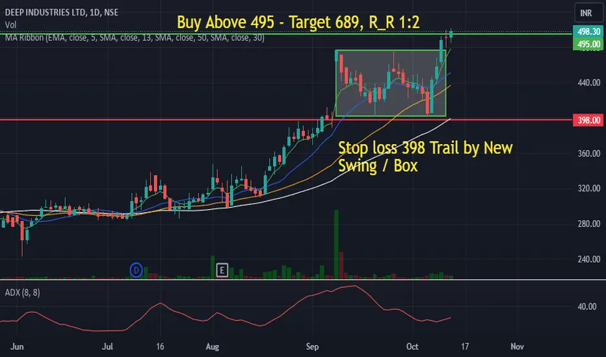Image resolution: width=606 pixels, height=357 pixels.
Task: Select the DEEP INDUSTRIES LTD symbol title
Action: (62, 12)
